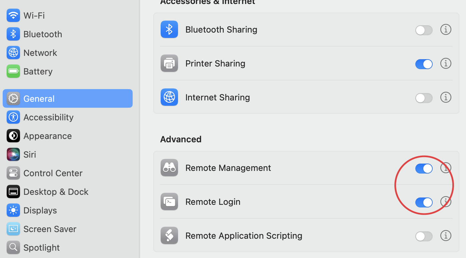
Task: Open Spotlight settings in sidebar
Action: (41, 248)
